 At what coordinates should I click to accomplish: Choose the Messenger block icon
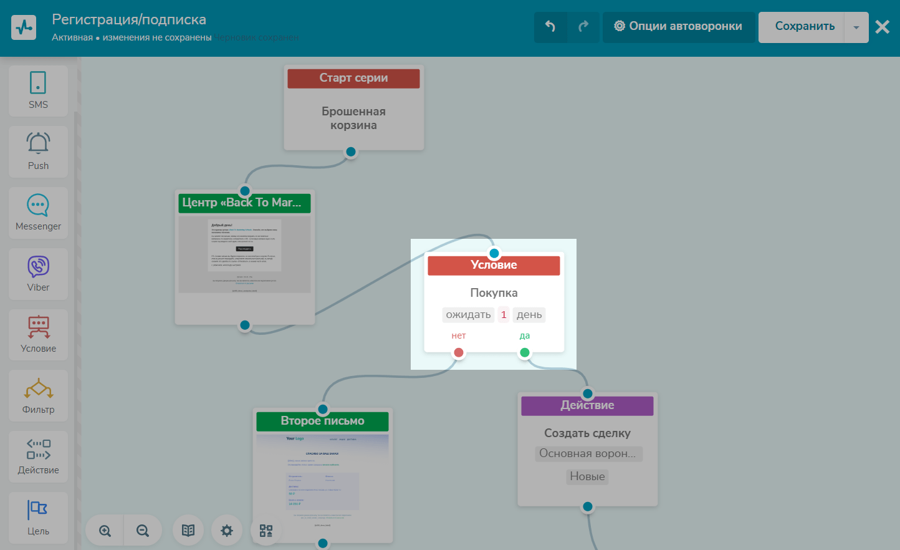tap(38, 213)
